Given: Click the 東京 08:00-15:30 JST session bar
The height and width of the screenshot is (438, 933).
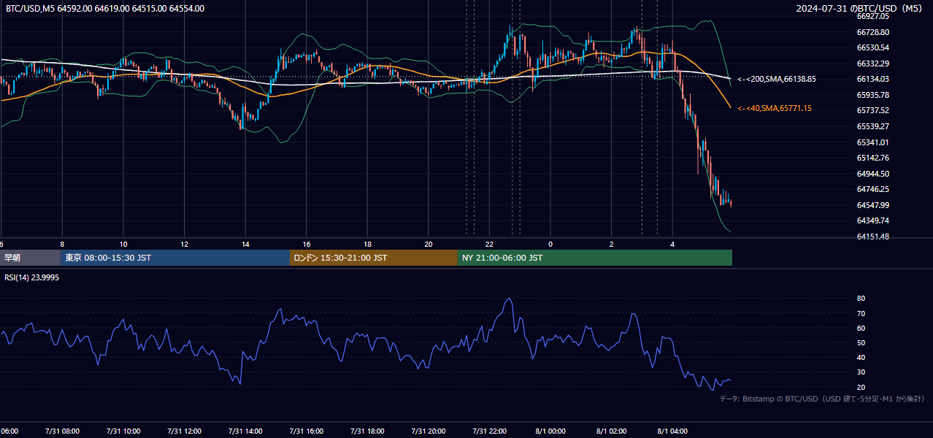Looking at the screenshot, I should (175, 258).
